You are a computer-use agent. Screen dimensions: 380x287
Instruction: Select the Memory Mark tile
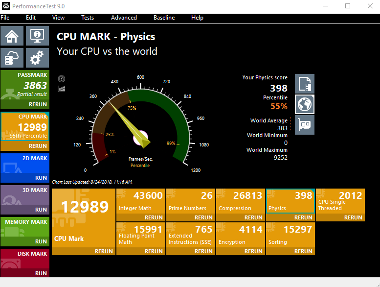(x=25, y=227)
